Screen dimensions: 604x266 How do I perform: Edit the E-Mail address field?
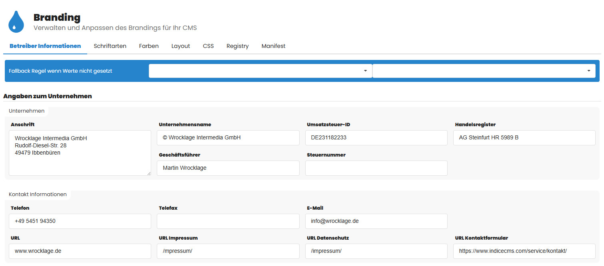[x=376, y=221]
